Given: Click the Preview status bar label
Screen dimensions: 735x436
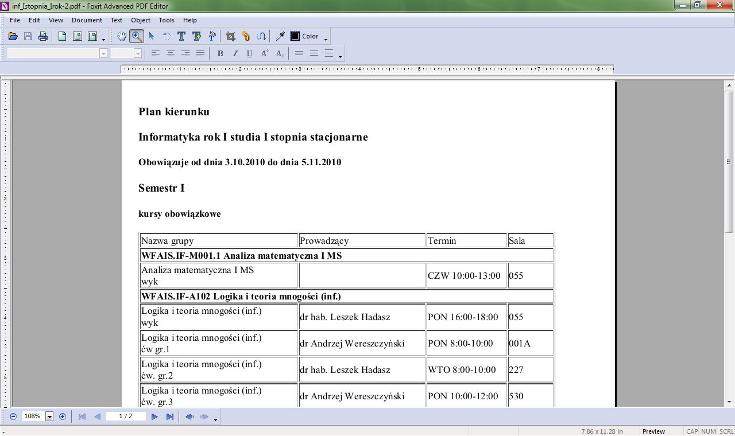Looking at the screenshot, I should (x=653, y=431).
